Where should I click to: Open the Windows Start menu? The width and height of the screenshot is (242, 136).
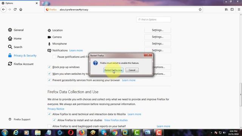(5, 133)
